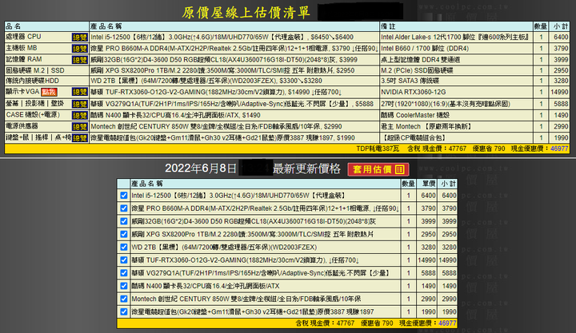
Task: Click the 微星 PRO B660M-A product in the top table
Action: point(234,49)
